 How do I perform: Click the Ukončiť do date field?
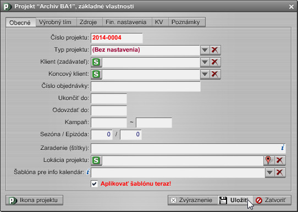pyautogui.click(x=109, y=98)
